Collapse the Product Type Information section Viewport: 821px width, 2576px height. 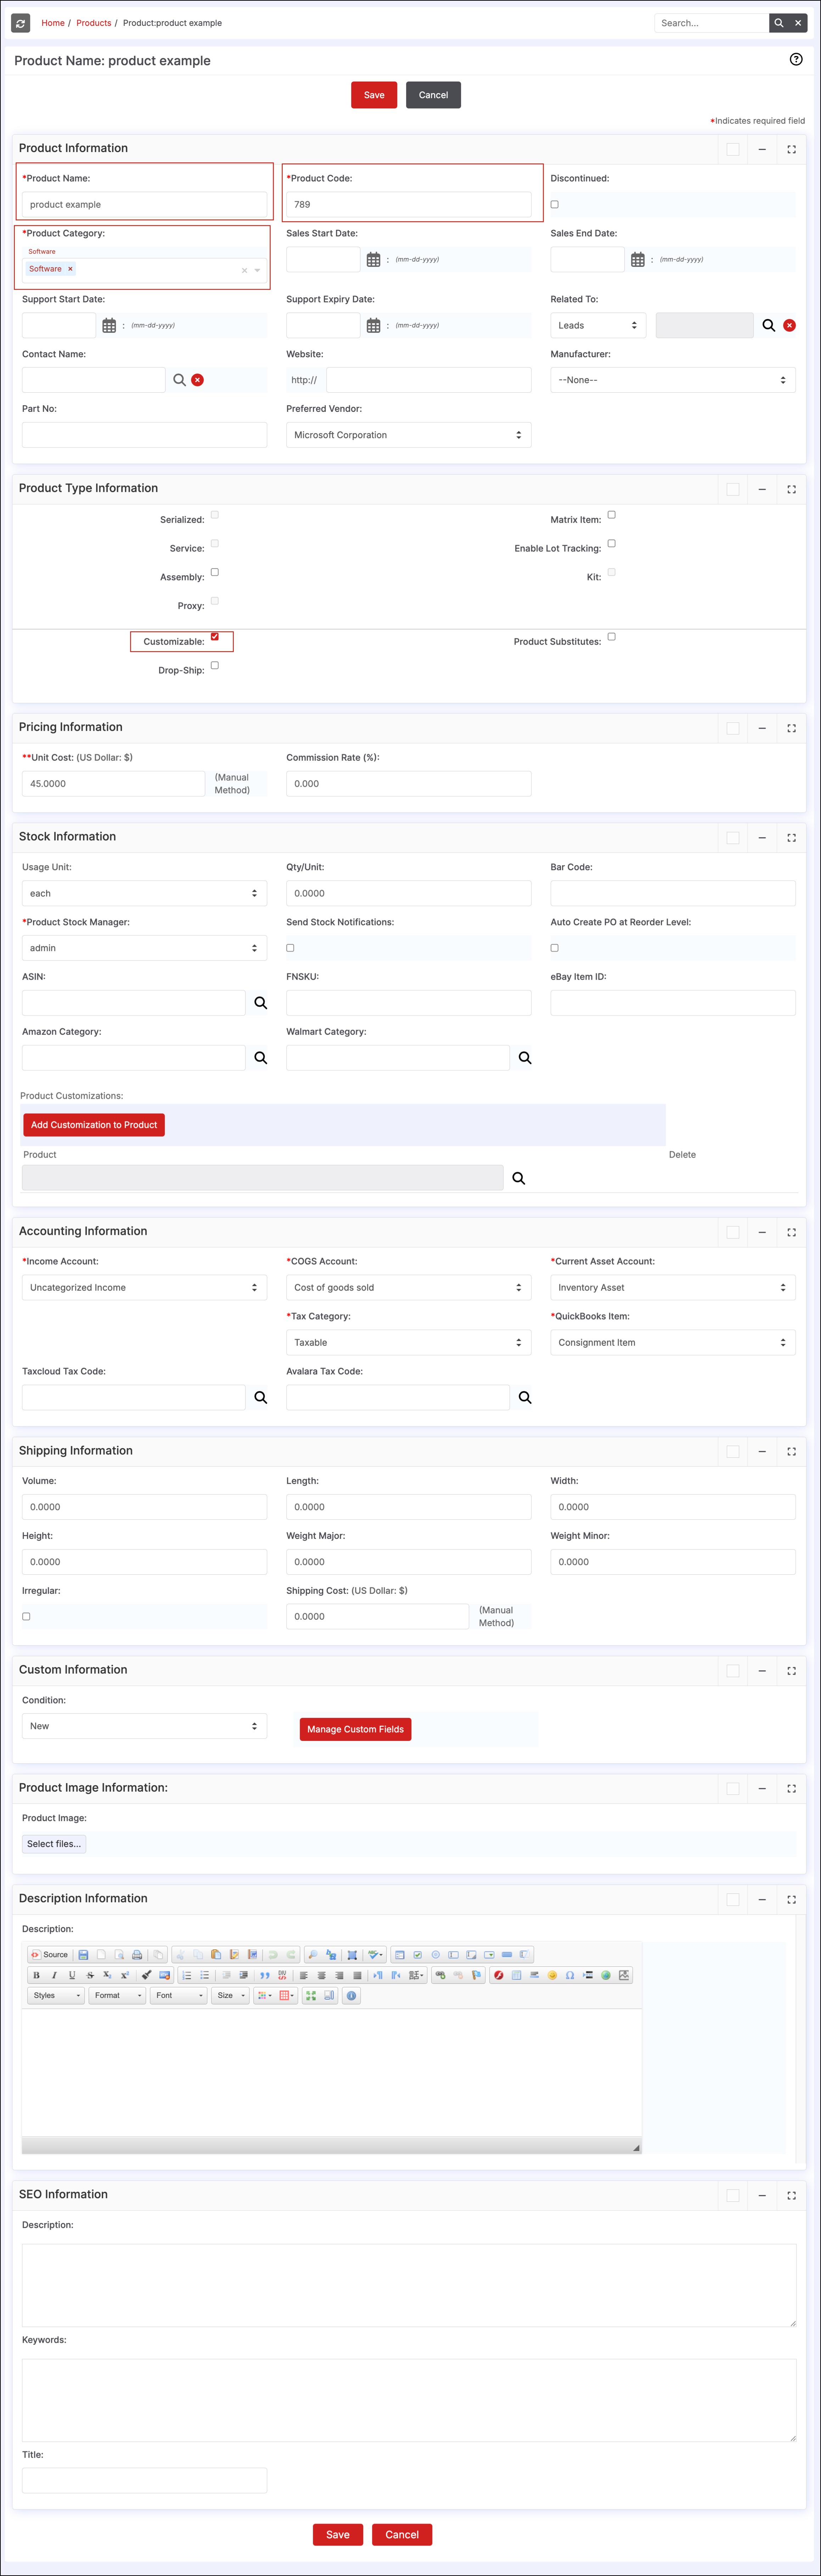pos(762,489)
